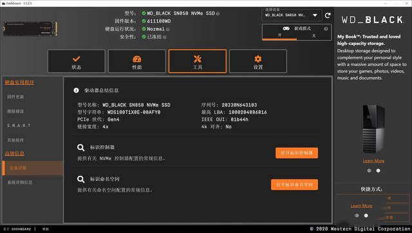
Task: Click the 4k 对齐 value No
Action: [x=229, y=127]
